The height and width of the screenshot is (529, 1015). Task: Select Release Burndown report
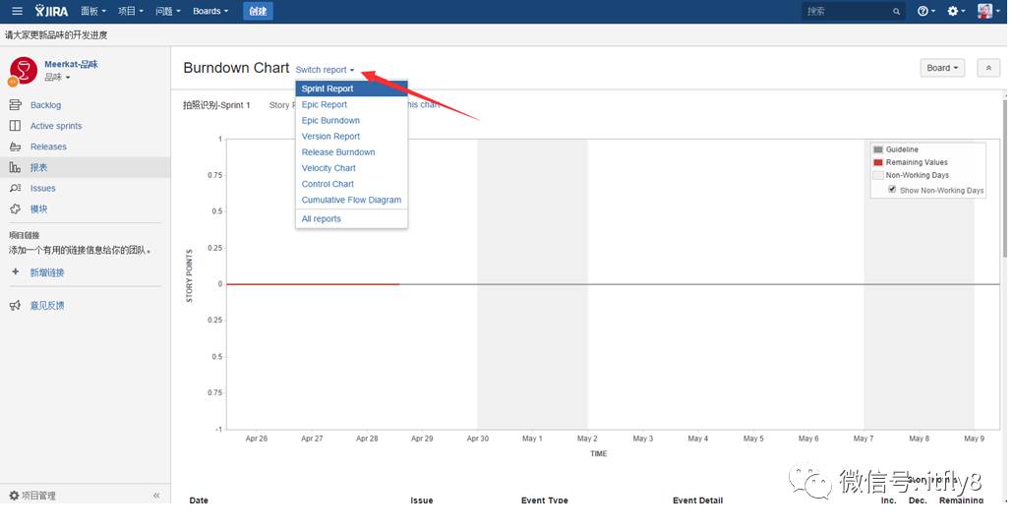(351, 152)
